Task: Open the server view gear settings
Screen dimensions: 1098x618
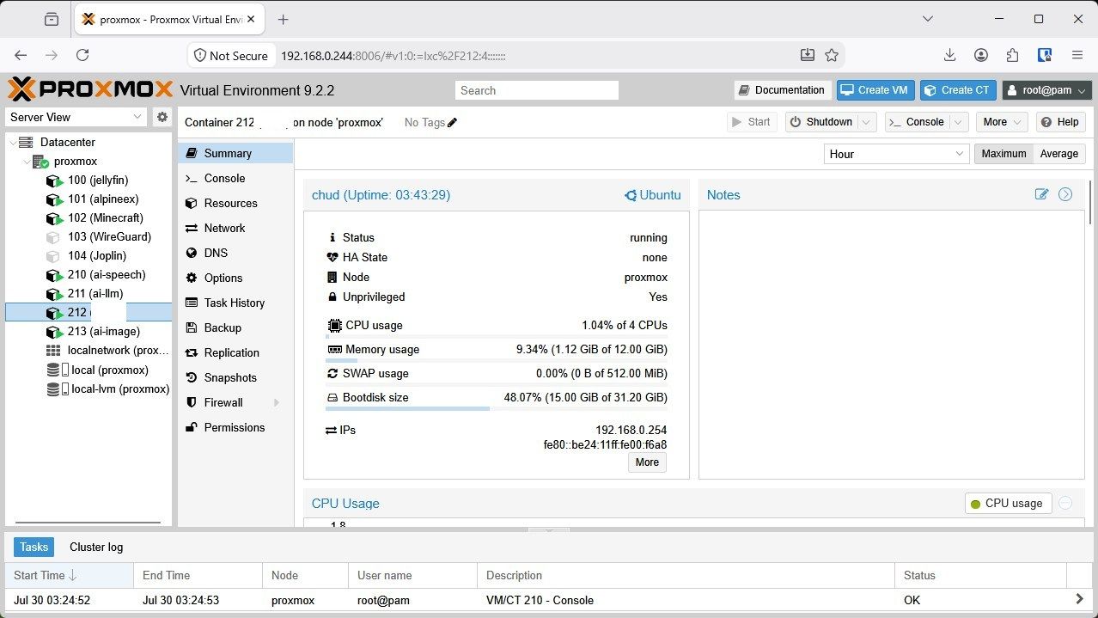Action: pos(162,117)
